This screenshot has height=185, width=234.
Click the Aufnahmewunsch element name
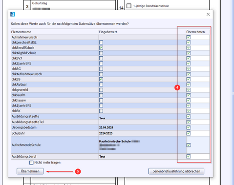click(24, 37)
